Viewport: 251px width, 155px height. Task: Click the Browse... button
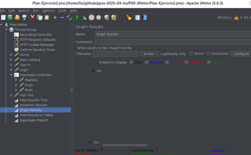coord(149,54)
